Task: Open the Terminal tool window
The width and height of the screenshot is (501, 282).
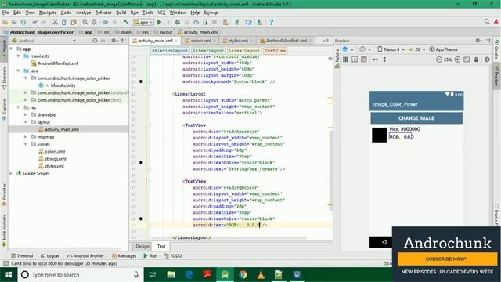Action: coord(22,256)
